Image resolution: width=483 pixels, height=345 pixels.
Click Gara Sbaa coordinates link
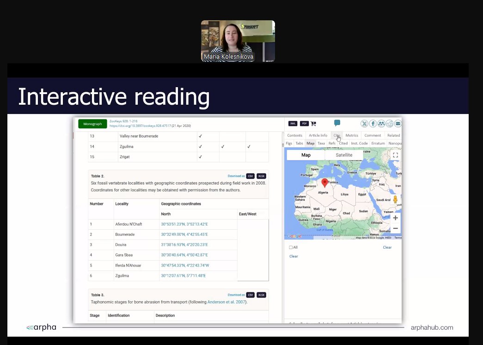pos(184,255)
